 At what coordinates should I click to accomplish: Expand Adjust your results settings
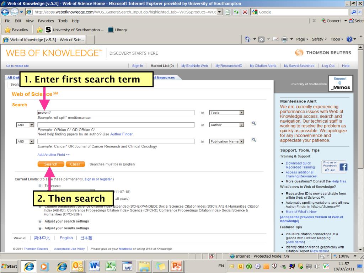(40, 228)
